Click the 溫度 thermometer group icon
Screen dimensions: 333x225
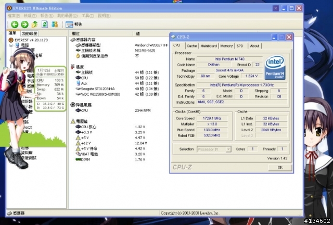[73, 67]
